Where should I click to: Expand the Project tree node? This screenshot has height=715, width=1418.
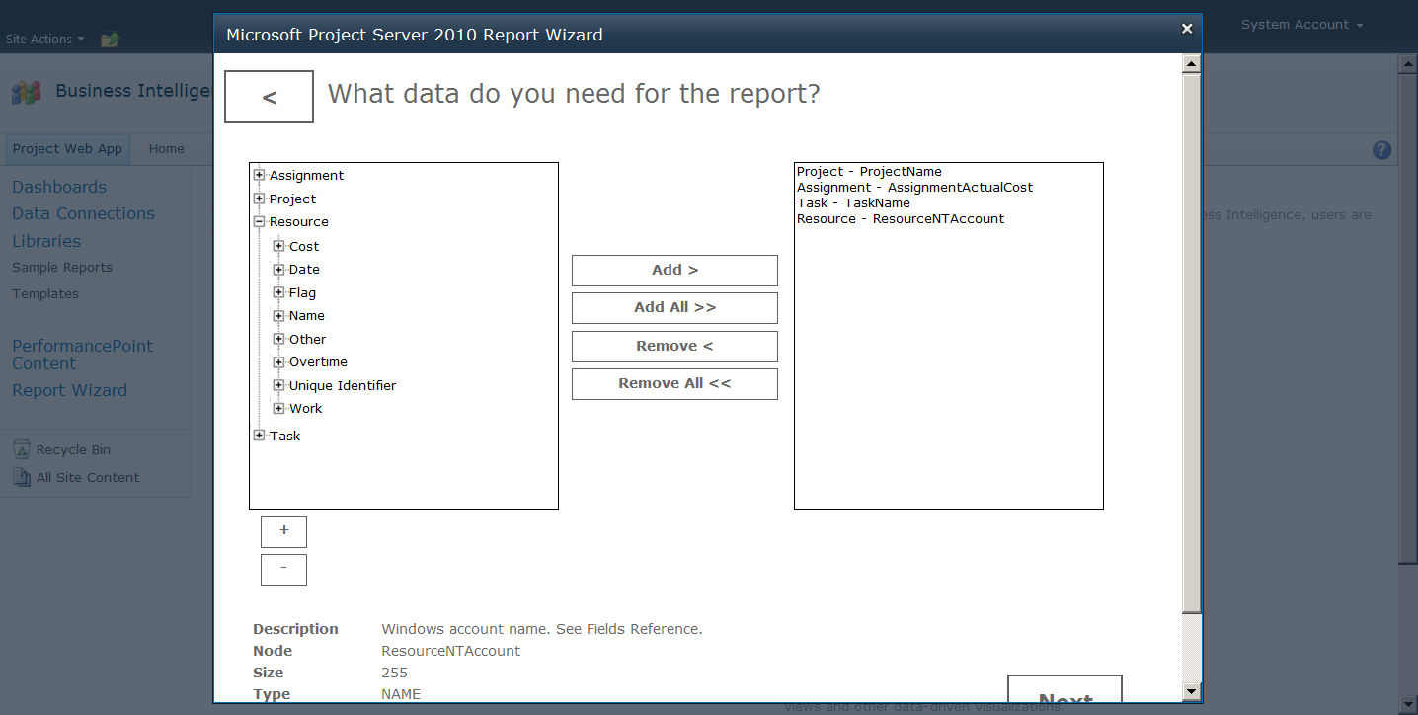[x=260, y=199]
